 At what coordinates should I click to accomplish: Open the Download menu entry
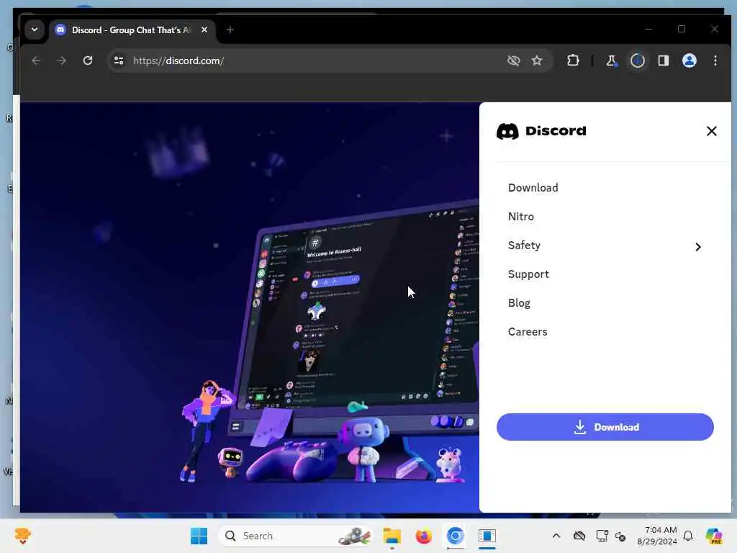533,188
